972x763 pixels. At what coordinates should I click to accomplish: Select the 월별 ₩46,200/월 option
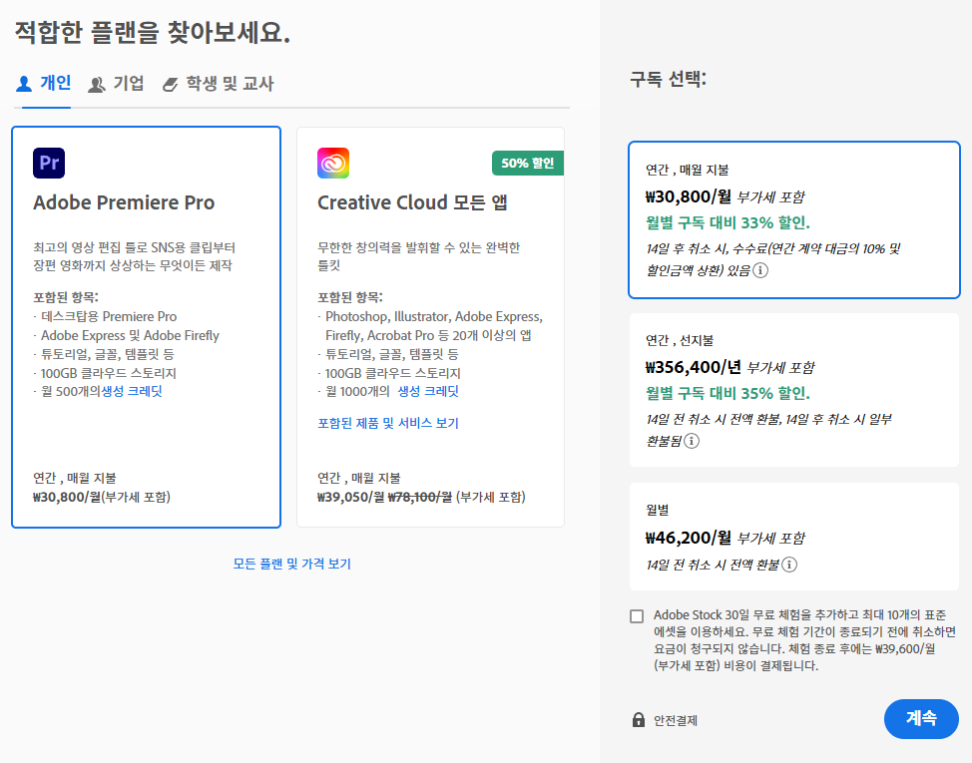[794, 537]
